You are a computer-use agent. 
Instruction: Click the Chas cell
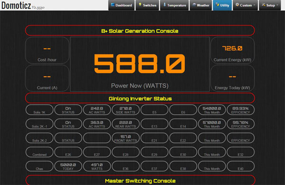(39, 166)
